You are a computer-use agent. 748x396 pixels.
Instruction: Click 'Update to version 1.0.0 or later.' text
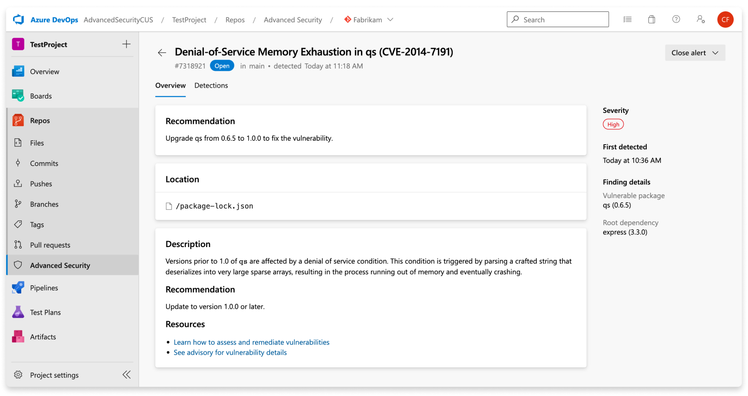coord(215,307)
